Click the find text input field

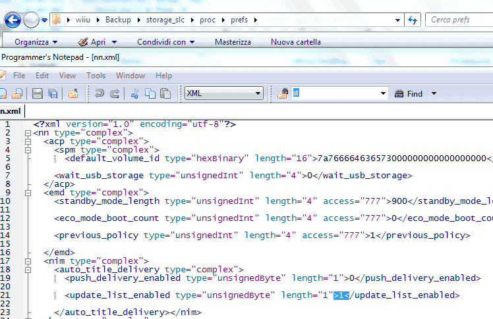[335, 93]
